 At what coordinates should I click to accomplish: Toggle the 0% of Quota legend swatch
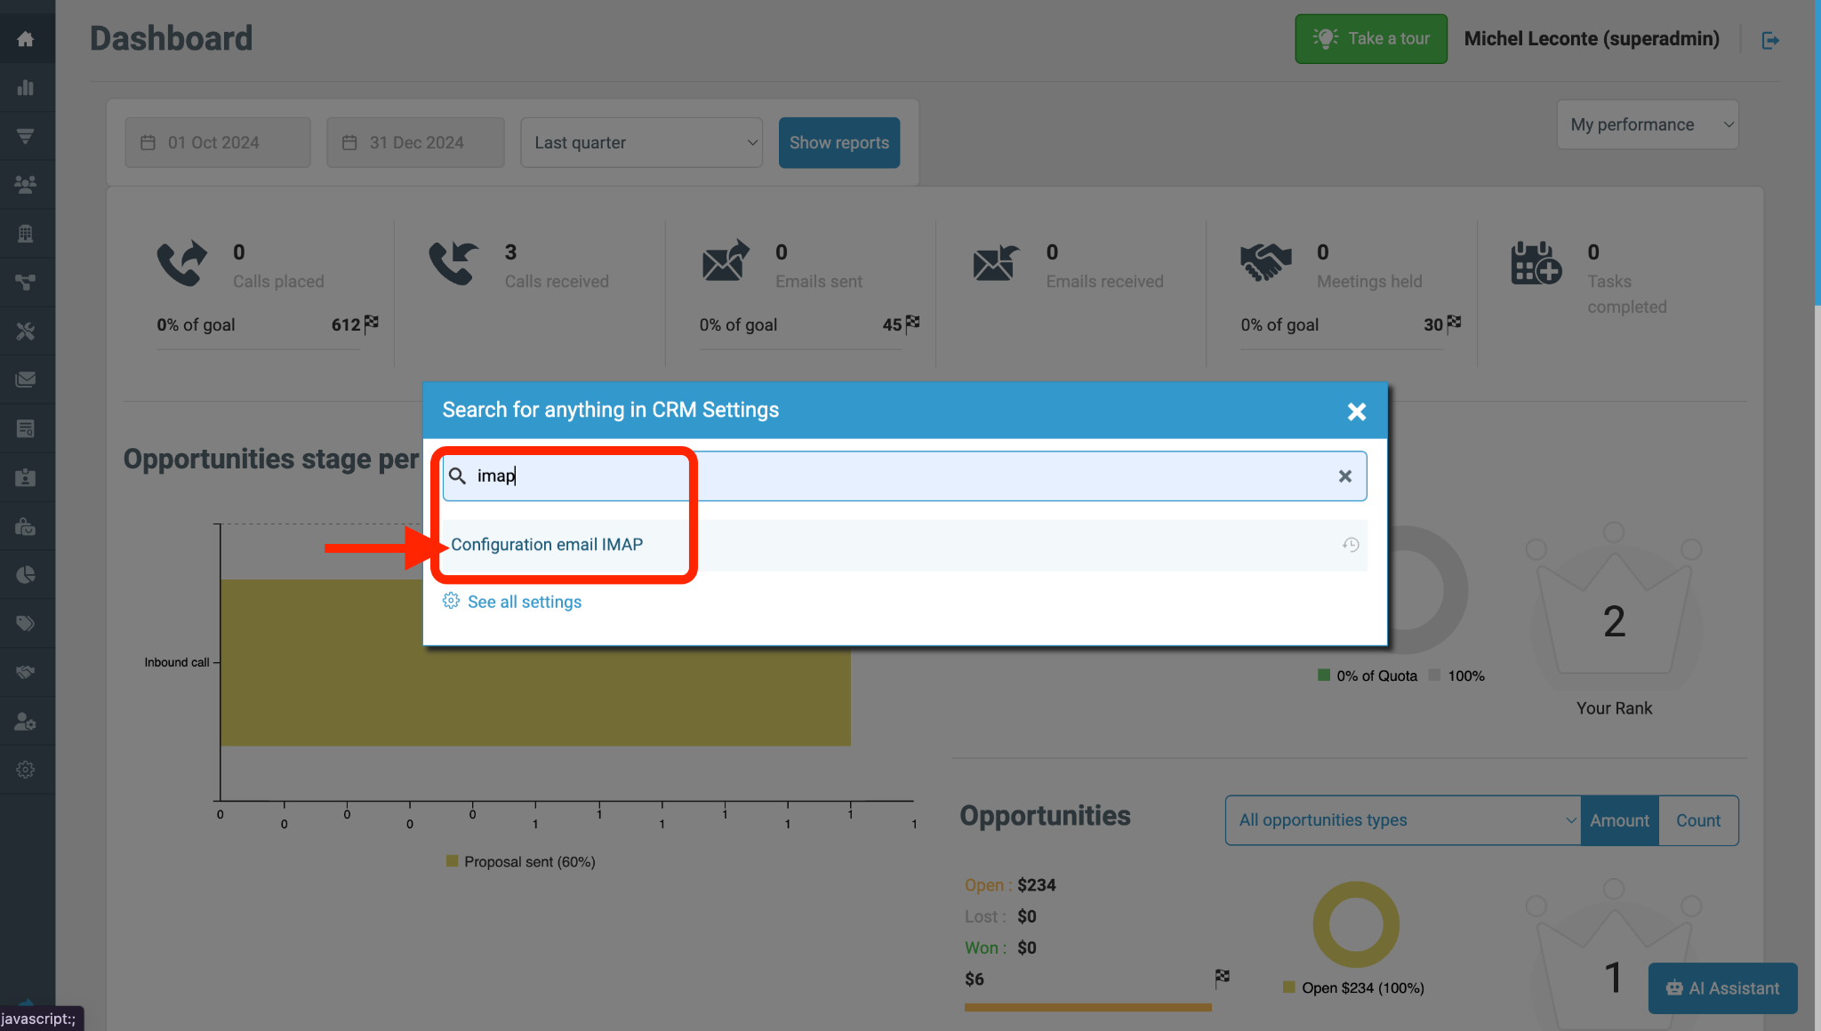pyautogui.click(x=1324, y=675)
